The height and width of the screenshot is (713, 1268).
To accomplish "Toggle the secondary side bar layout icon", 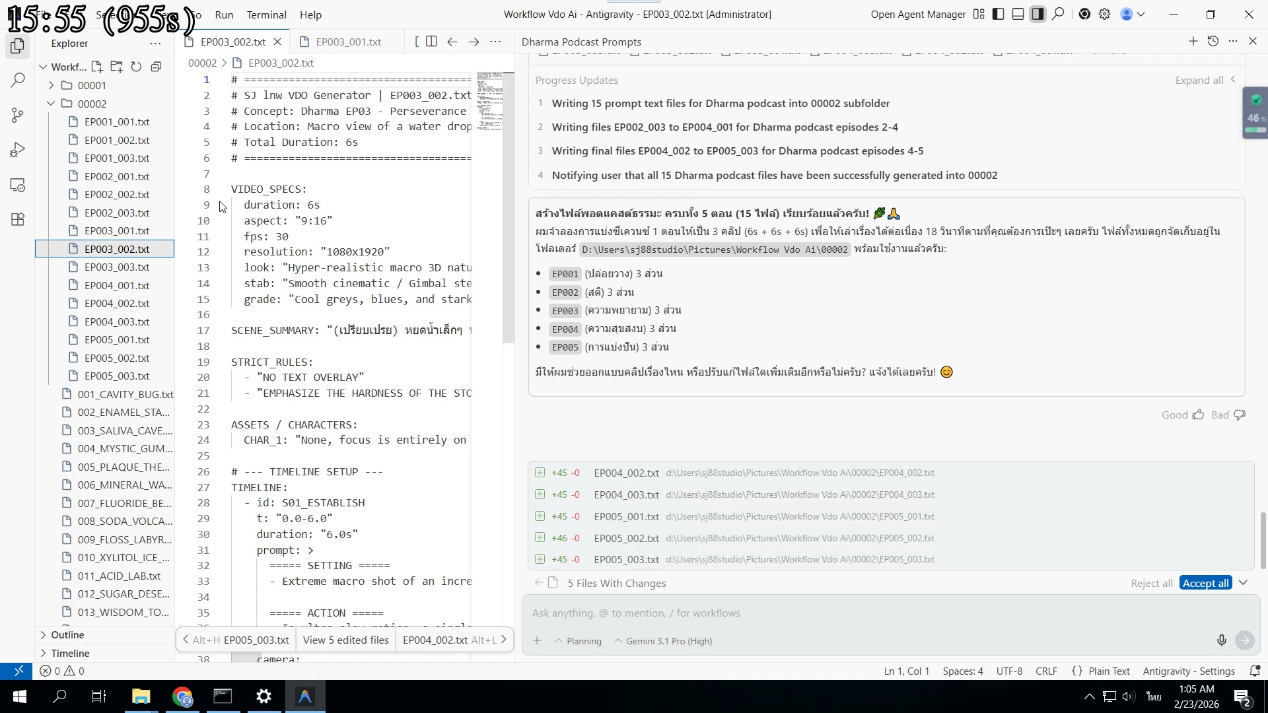I will coord(1038,15).
